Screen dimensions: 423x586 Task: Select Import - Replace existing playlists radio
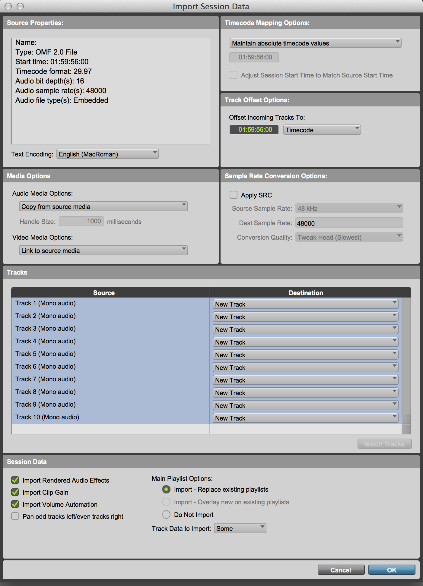(x=166, y=489)
